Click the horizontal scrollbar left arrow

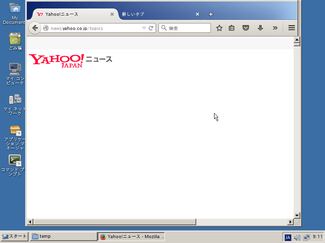[30, 222]
